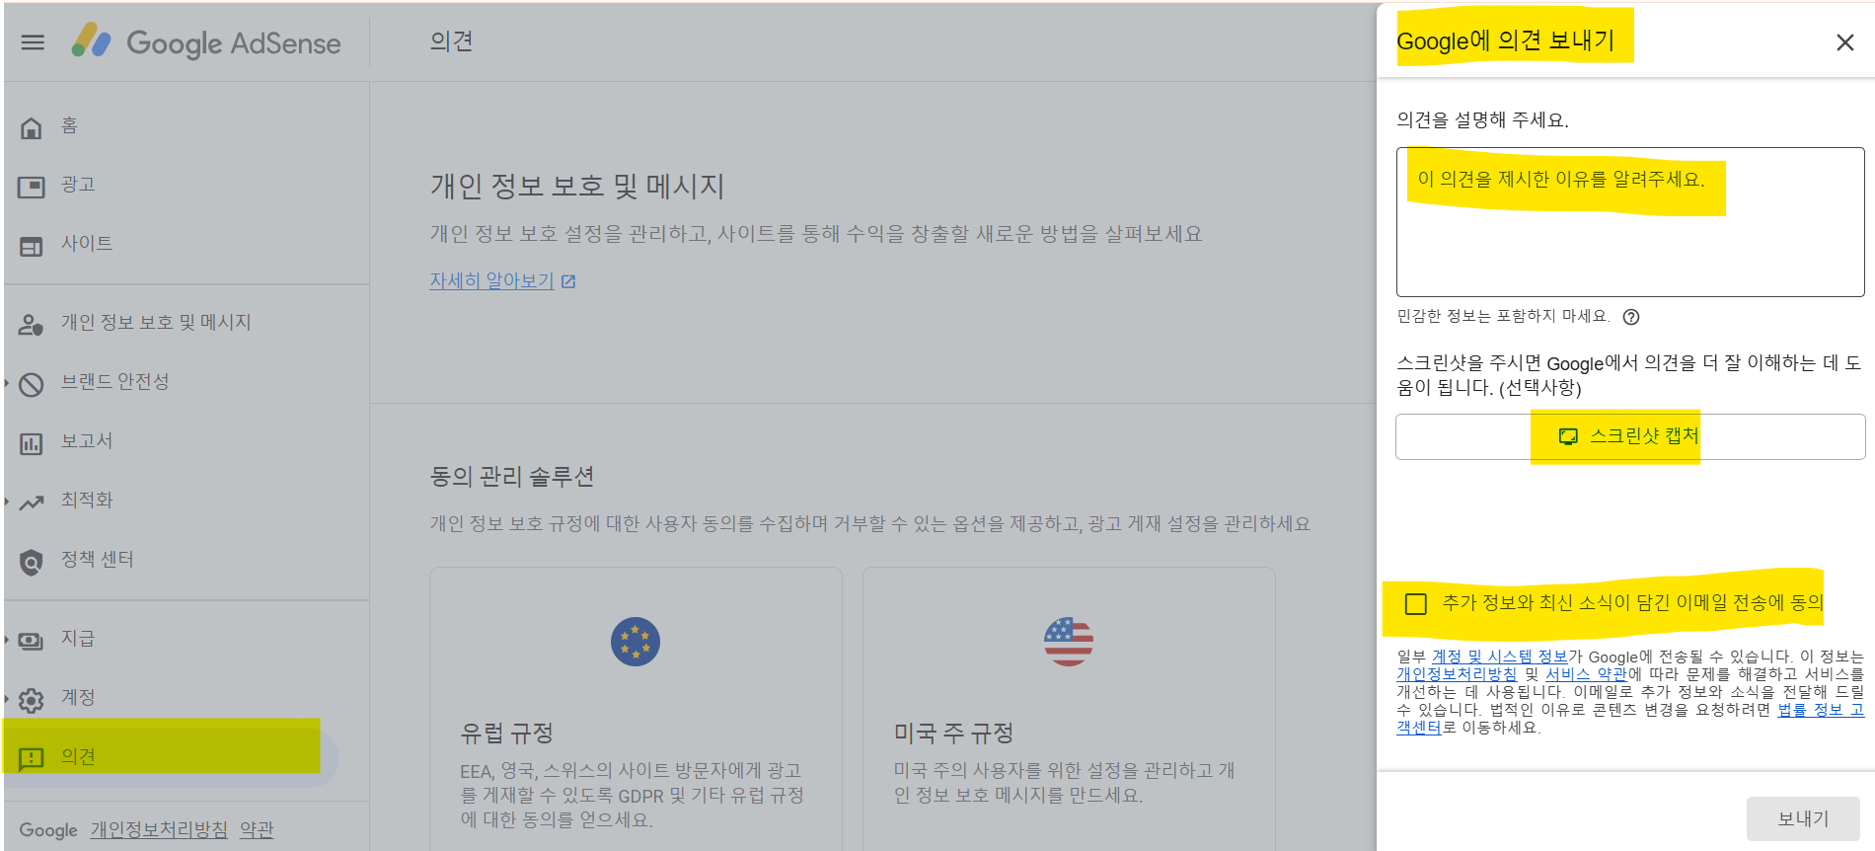Expand the 브랜드 안전성 submenu arrow
Image resolution: width=1875 pixels, height=851 pixels.
(x=7, y=382)
